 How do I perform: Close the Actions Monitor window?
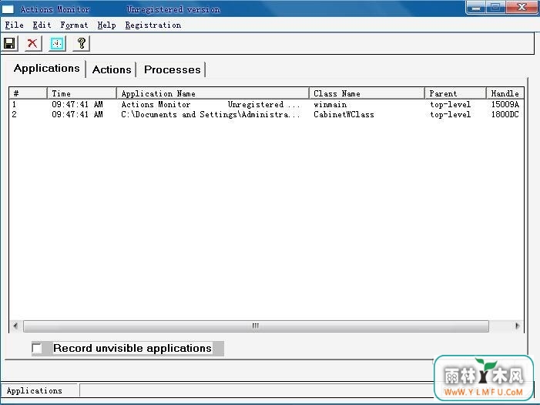coord(522,8)
